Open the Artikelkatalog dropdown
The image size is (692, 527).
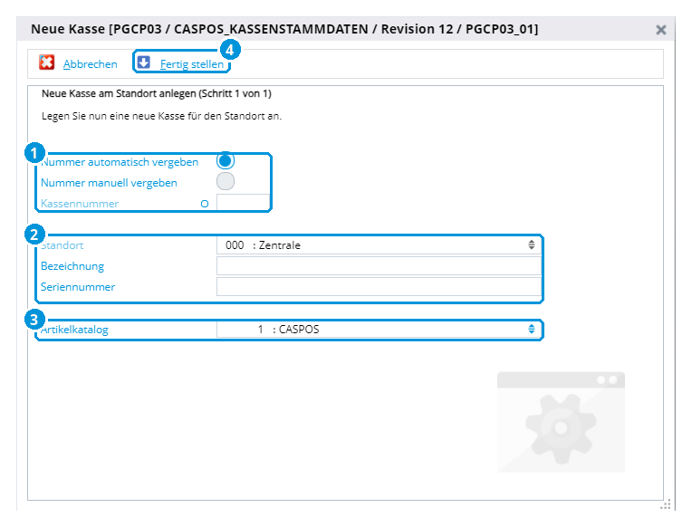(379, 330)
